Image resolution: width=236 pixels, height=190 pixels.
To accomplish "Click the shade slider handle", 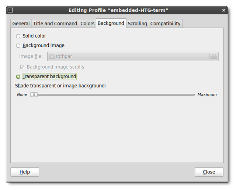I will 34,94.
